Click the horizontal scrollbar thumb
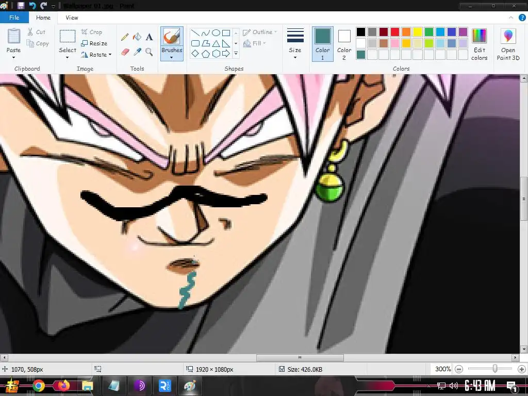Viewport: 528px width, 396px height. click(300, 357)
